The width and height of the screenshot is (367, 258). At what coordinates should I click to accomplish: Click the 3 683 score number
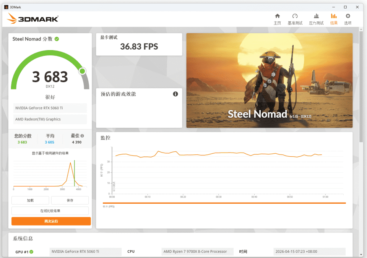50,77
